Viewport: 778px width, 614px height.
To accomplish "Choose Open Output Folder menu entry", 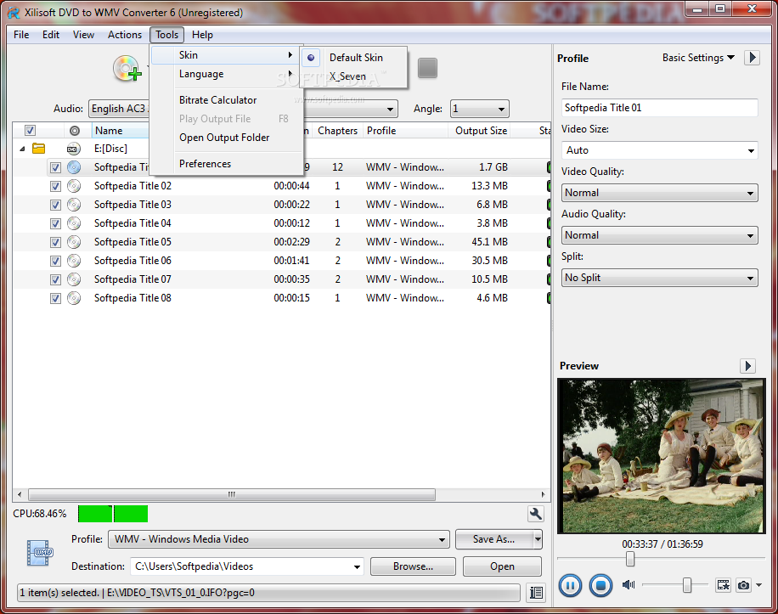I will click(227, 138).
